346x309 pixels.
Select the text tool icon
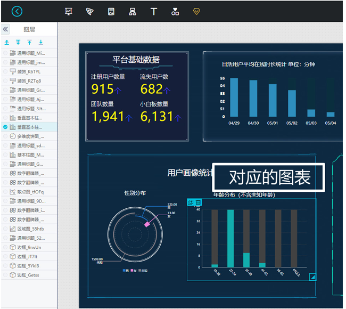click(154, 11)
